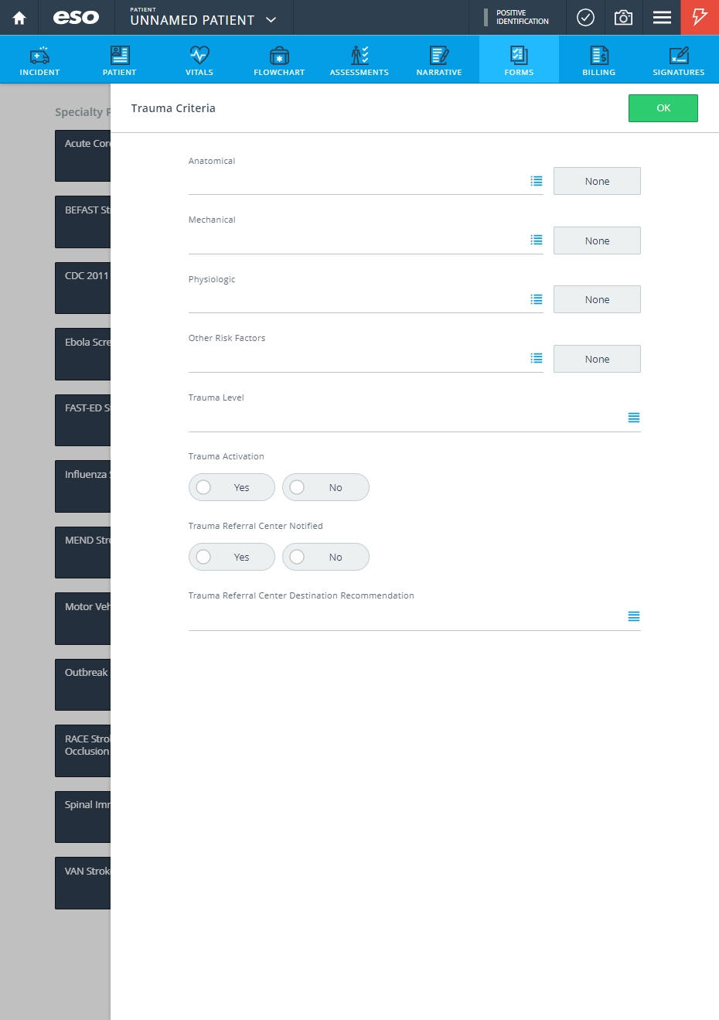This screenshot has width=719, height=1020.
Task: Select No for Trauma Activation
Action: click(x=325, y=487)
